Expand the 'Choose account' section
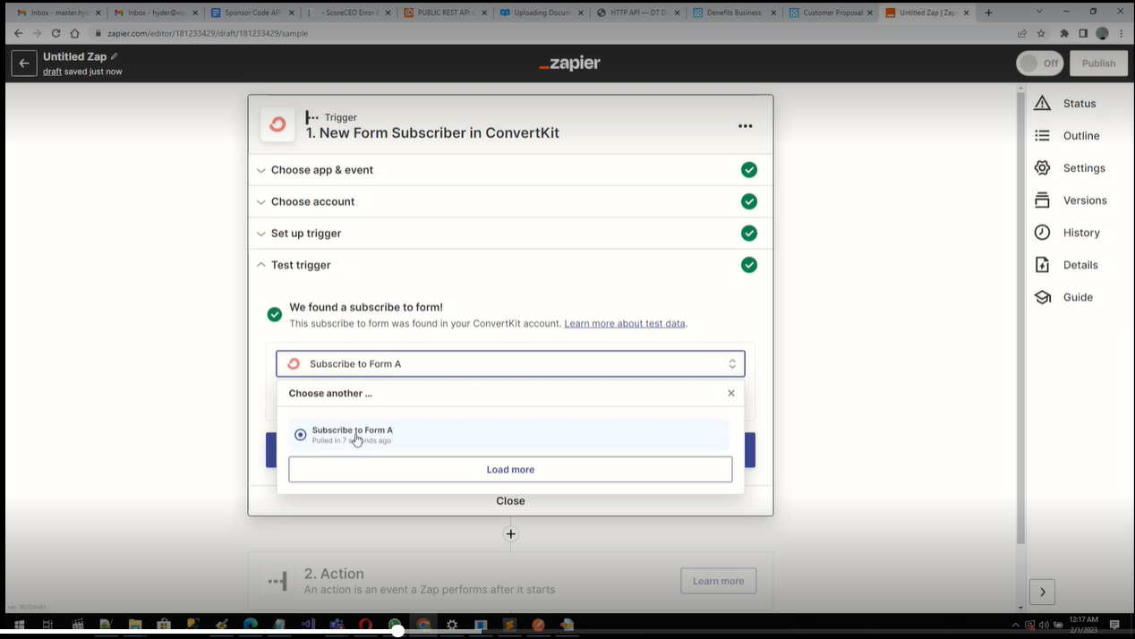The image size is (1135, 639). [x=510, y=201]
